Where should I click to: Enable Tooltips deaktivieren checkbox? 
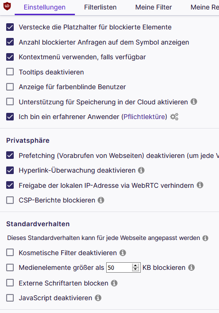(x=10, y=72)
